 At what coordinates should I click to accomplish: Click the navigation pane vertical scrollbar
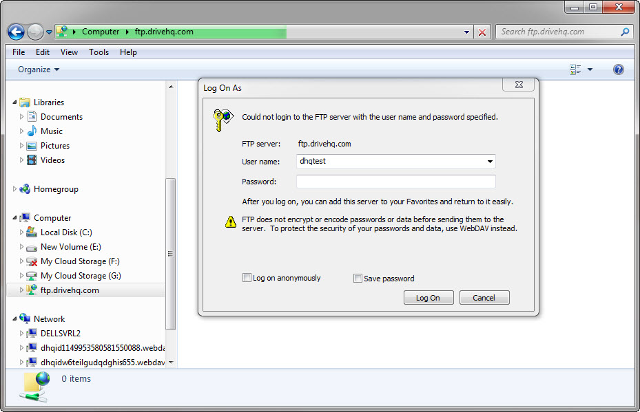[x=171, y=254]
